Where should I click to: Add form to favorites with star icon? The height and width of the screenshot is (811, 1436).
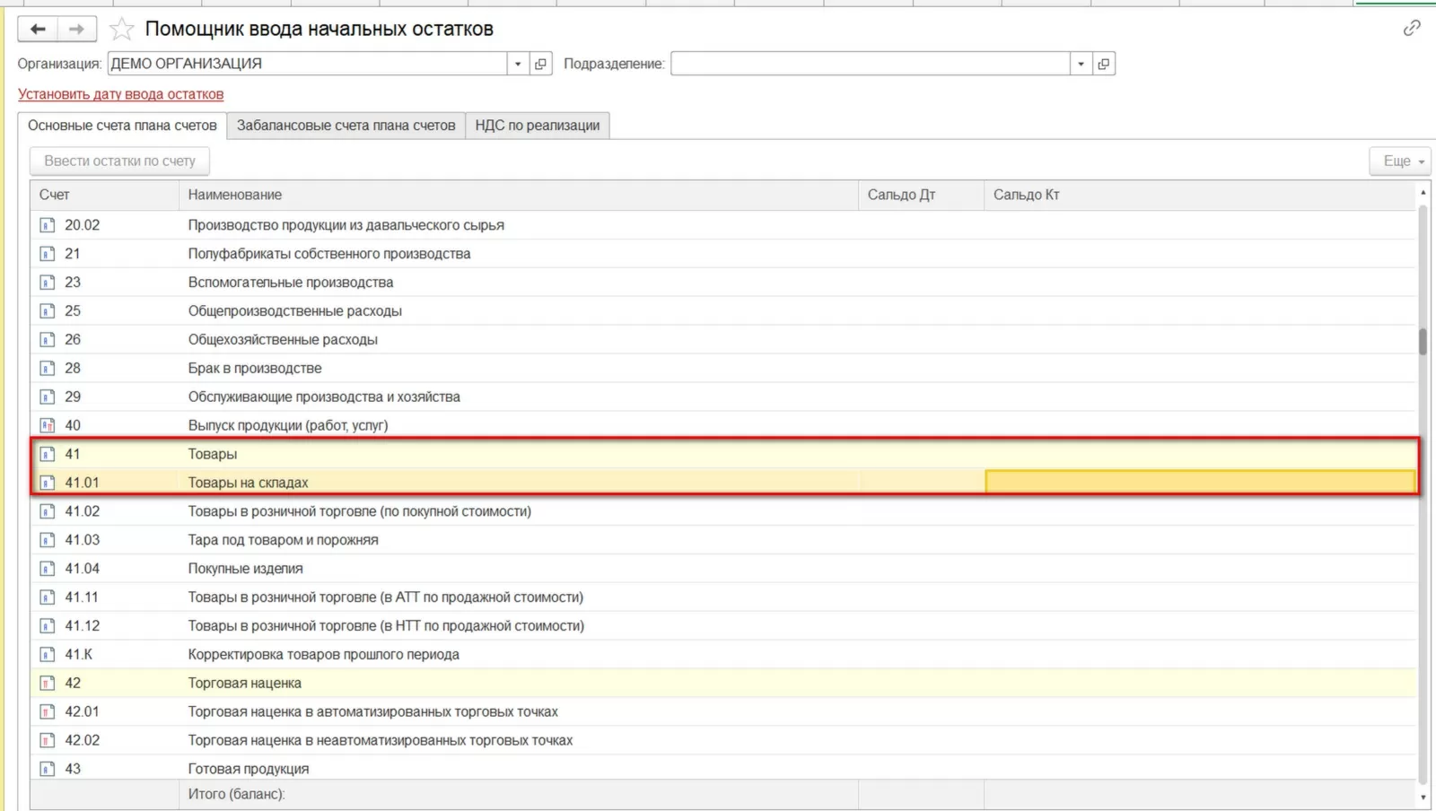(122, 30)
